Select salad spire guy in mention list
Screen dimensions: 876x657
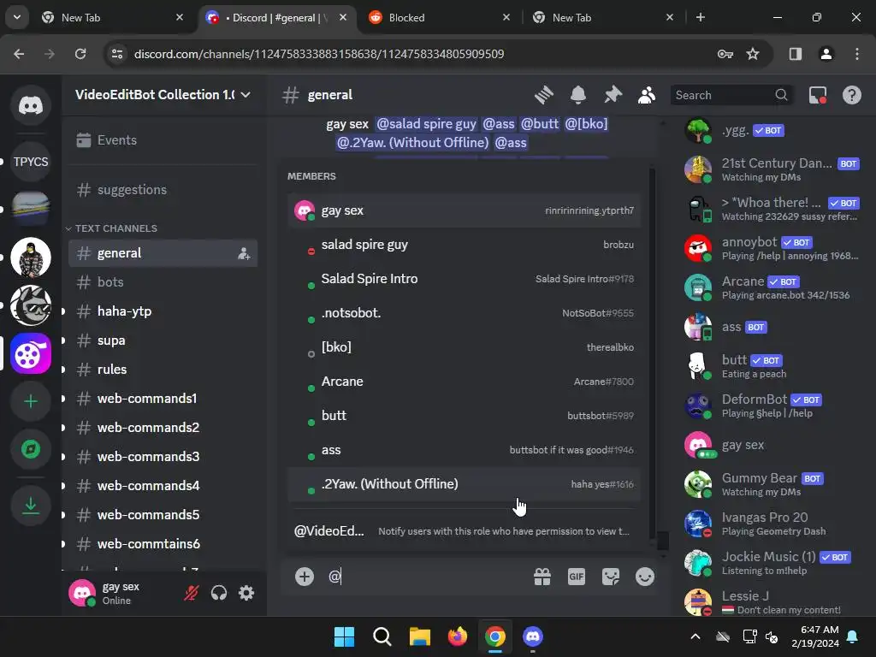(x=464, y=245)
